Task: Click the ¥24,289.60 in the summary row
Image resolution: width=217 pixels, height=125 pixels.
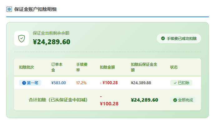Action: coord(145,100)
